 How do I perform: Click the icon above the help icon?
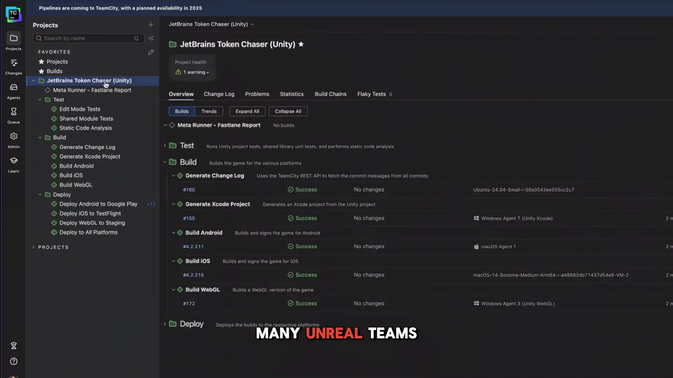click(14, 345)
